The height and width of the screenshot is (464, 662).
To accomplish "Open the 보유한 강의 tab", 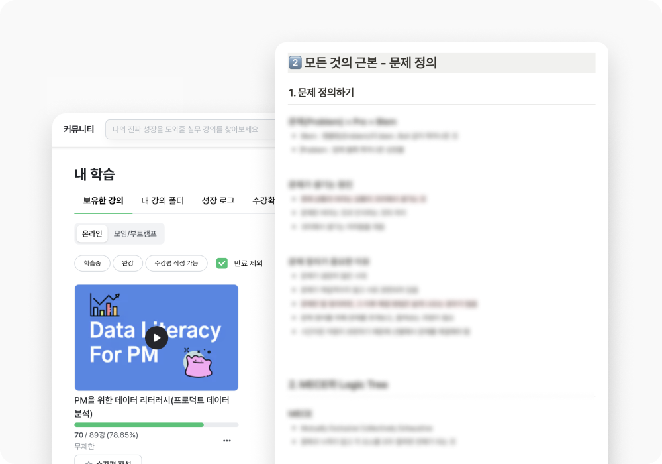I will click(103, 200).
